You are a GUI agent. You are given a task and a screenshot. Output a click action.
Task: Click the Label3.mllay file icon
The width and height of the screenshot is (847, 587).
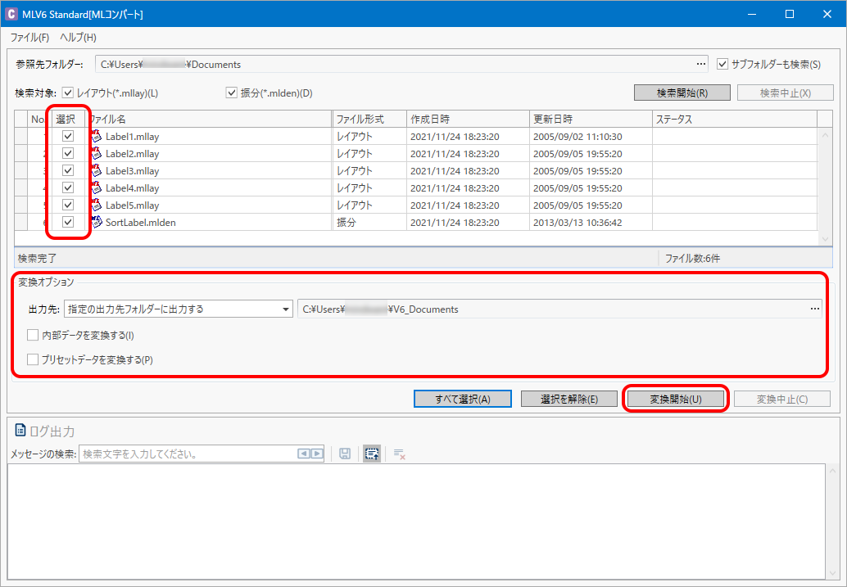(96, 170)
